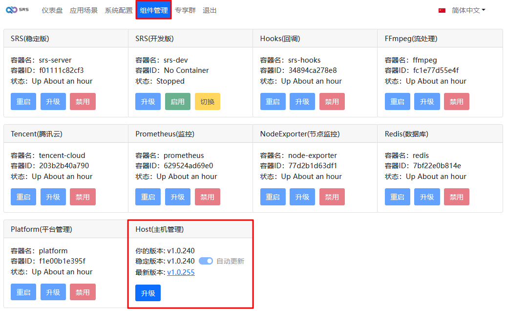Open the v1.0.255 latest version link
The height and width of the screenshot is (311, 506).
(181, 272)
